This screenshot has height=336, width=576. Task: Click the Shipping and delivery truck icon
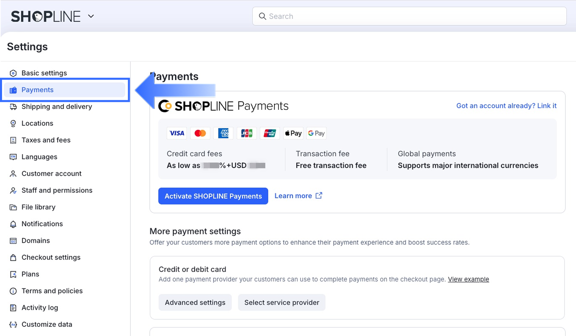pyautogui.click(x=13, y=107)
